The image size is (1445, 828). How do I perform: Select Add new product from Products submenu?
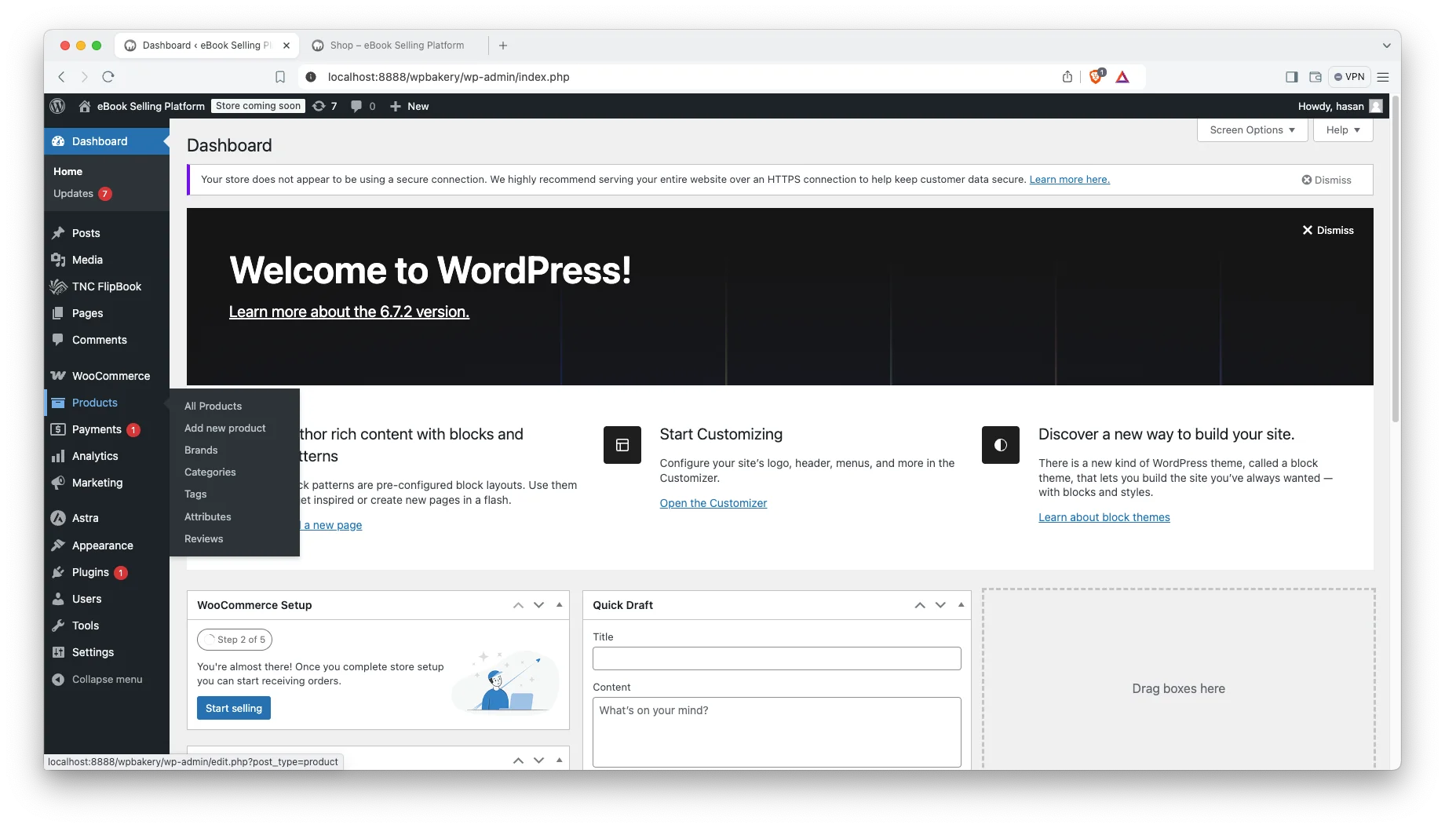pos(224,428)
